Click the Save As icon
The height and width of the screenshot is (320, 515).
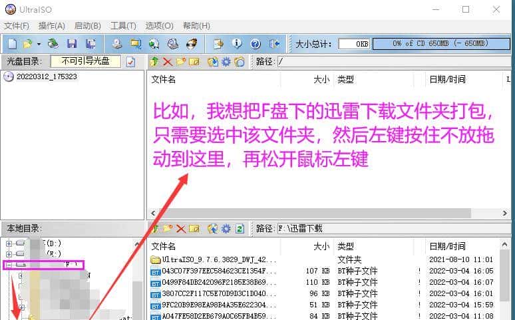click(x=90, y=44)
